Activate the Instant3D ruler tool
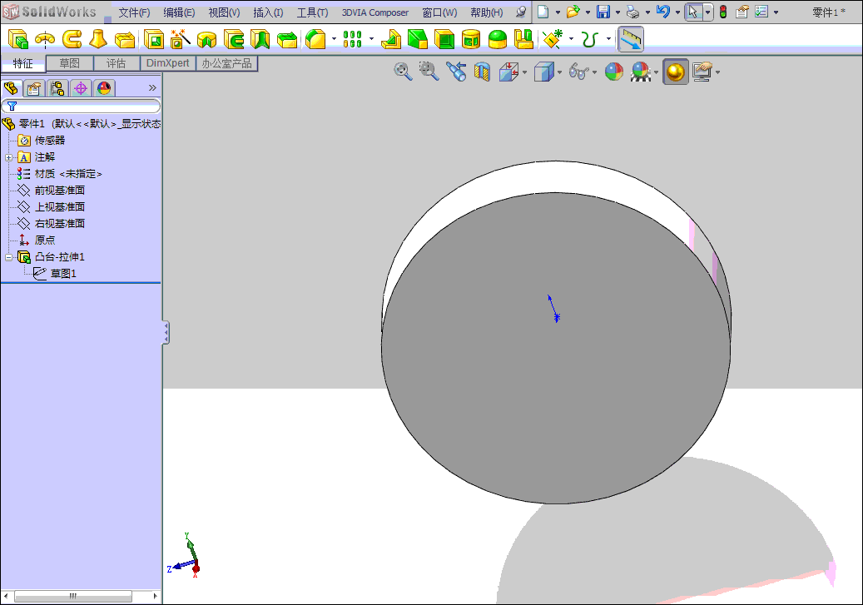This screenshot has width=863, height=605. tap(631, 39)
